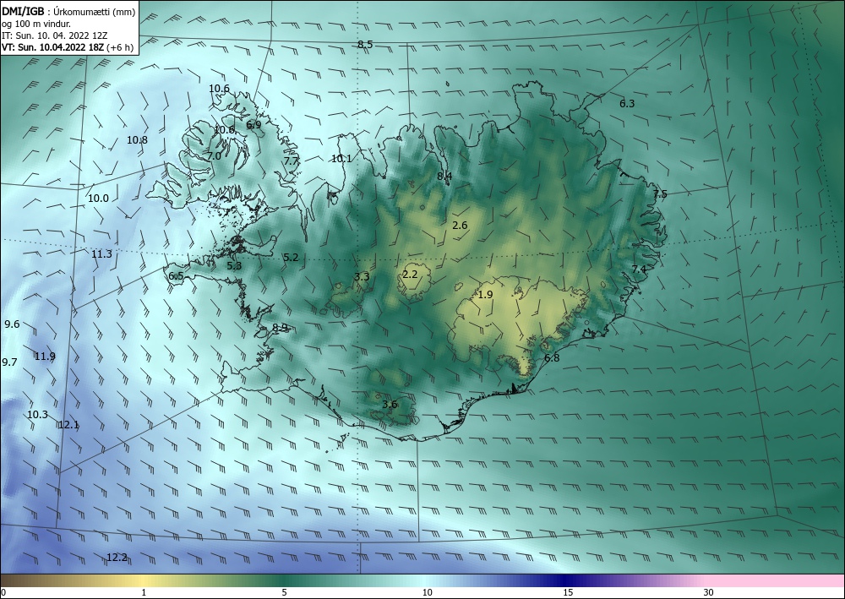This screenshot has height=599, width=845.
Task: Click the 10.1 map value
Action: (341, 159)
